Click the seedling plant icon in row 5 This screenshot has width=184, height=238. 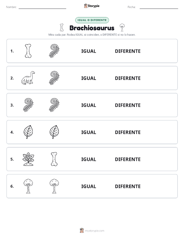point(28,159)
